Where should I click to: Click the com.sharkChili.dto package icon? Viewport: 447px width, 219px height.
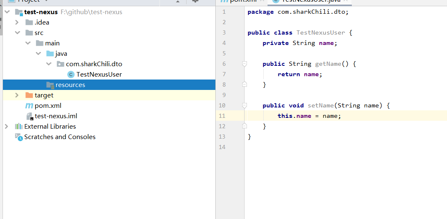click(61, 64)
